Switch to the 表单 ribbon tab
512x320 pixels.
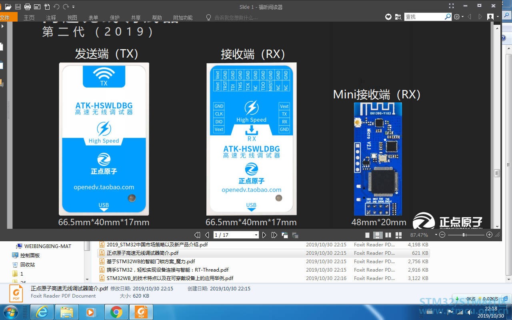coord(93,18)
